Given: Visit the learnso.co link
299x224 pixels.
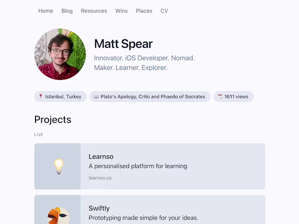Looking at the screenshot, I should coord(100,178).
